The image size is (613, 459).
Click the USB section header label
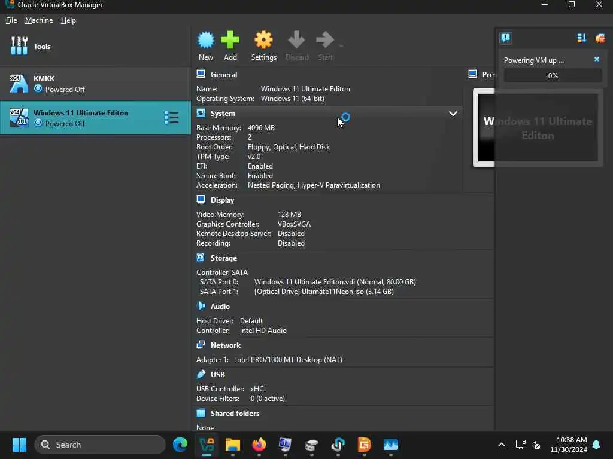point(218,374)
